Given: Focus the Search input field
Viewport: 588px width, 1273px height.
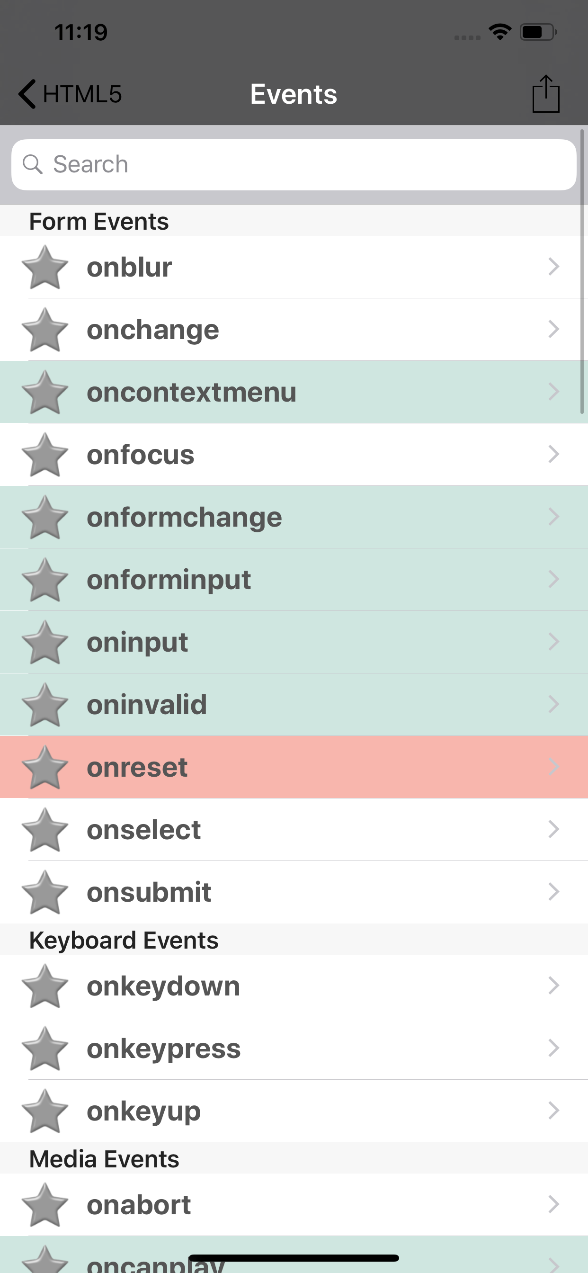Looking at the screenshot, I should click(294, 164).
